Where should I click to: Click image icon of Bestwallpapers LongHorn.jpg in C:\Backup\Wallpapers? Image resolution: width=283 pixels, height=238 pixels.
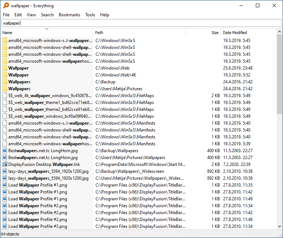(5, 151)
